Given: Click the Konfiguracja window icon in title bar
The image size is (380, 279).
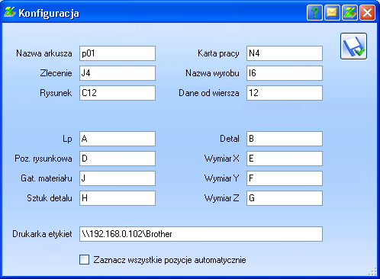Looking at the screenshot, I should tap(10, 12).
